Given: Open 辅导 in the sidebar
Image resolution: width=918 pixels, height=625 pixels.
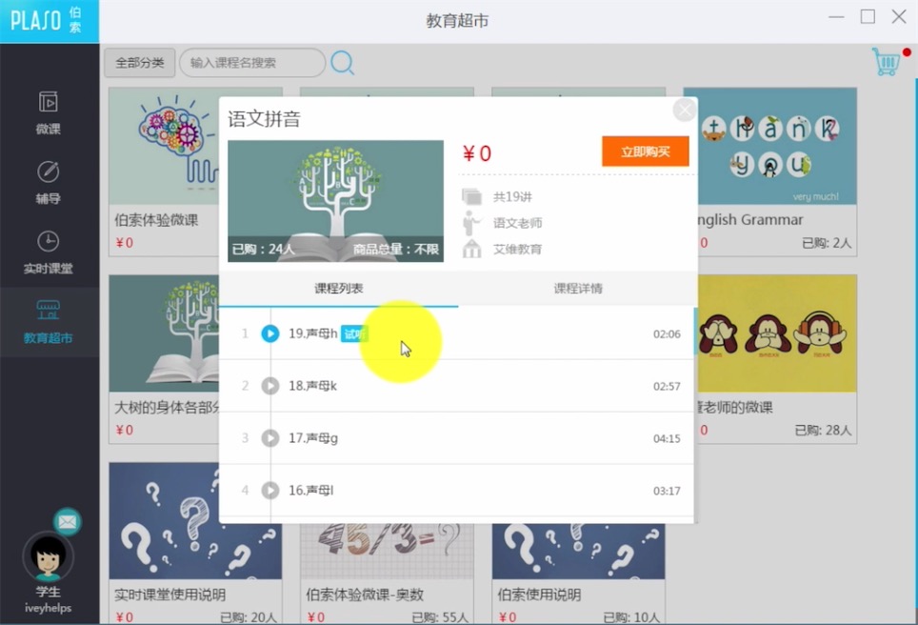Looking at the screenshot, I should (49, 182).
